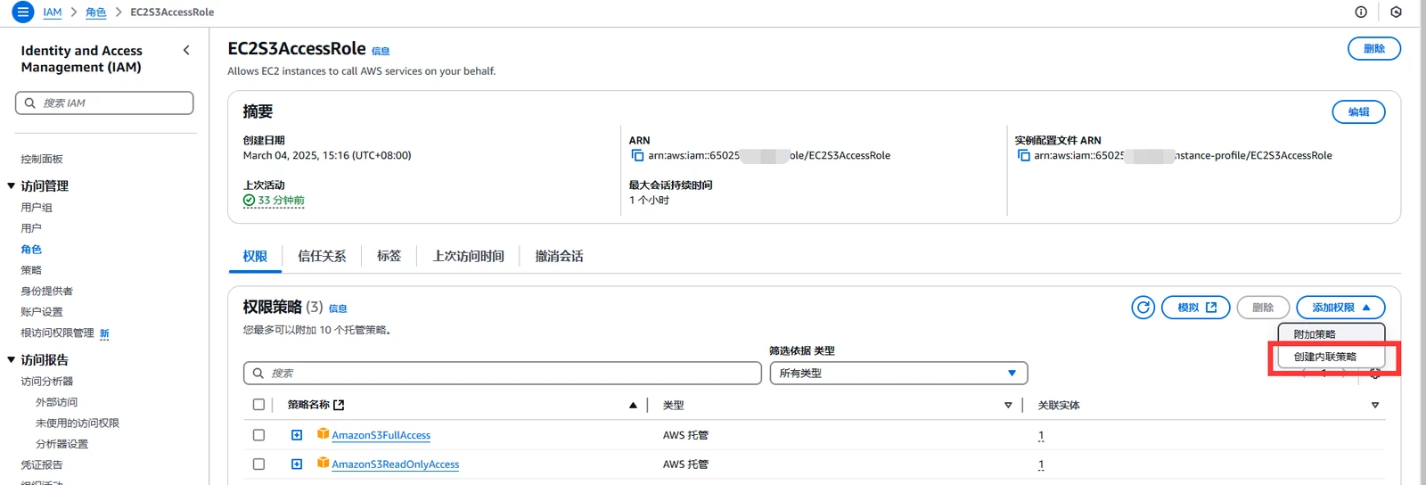Click the AmazonS3FullAccess policy cube icon
Screen dimensions: 1426x485
[x=324, y=434]
